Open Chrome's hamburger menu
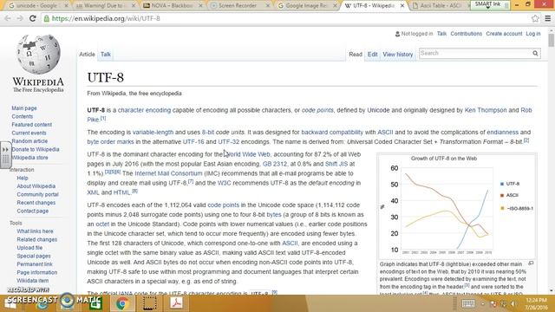The image size is (555, 312). [547, 18]
